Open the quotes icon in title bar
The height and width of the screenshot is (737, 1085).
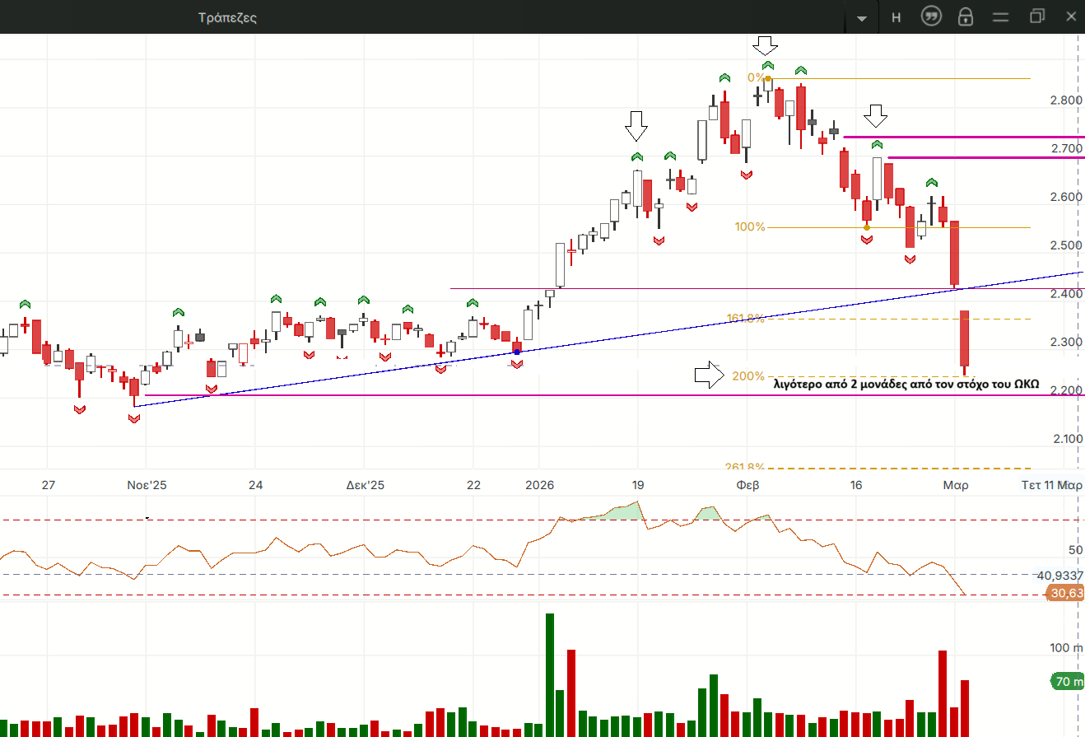(931, 17)
